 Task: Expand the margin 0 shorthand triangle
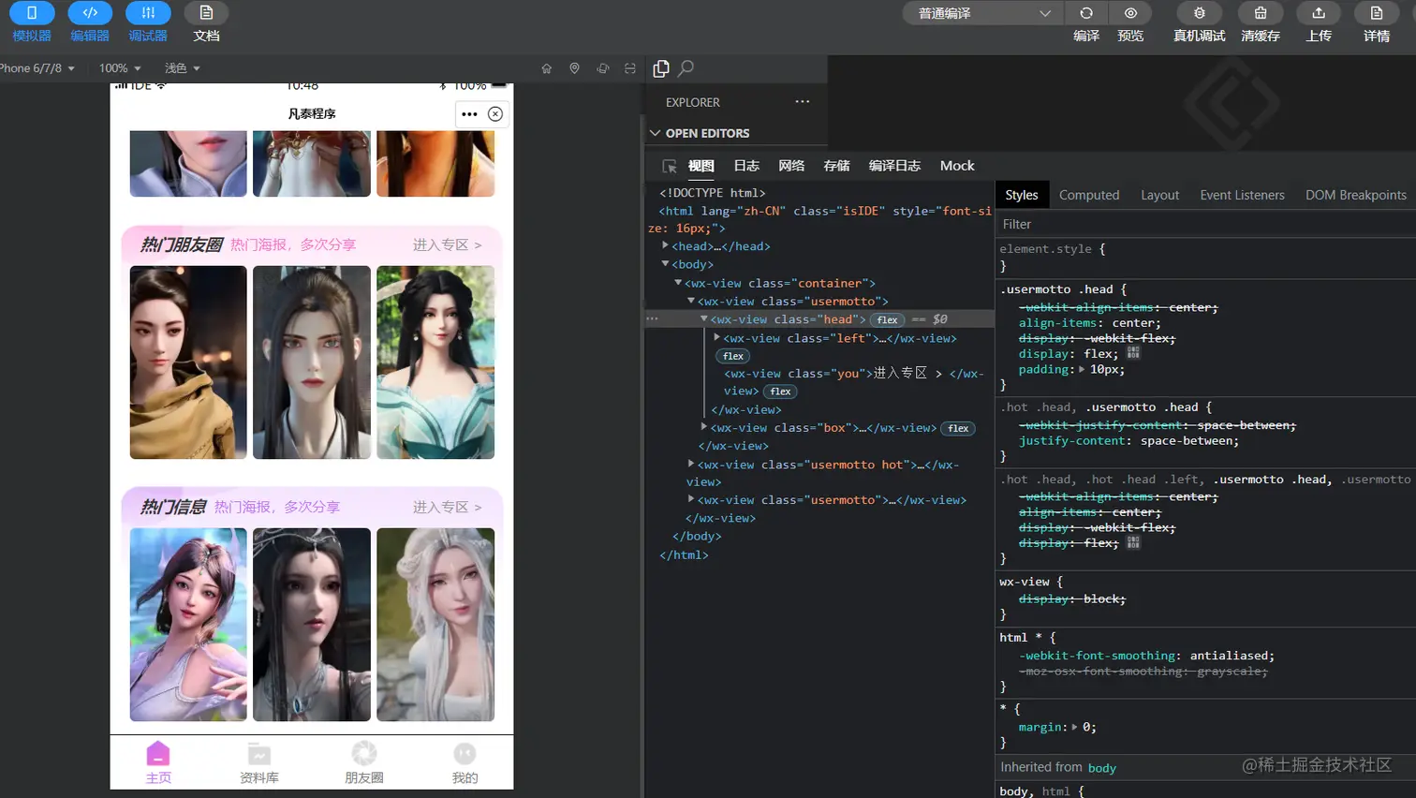tap(1075, 727)
